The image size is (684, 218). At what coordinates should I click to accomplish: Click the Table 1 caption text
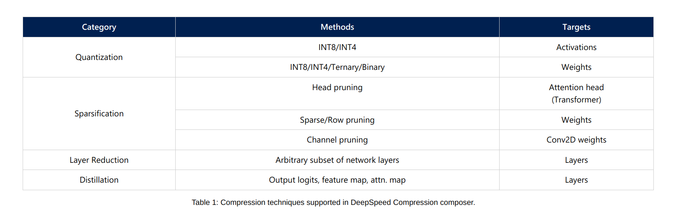(x=333, y=203)
